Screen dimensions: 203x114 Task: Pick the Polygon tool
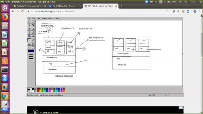point(33,44)
